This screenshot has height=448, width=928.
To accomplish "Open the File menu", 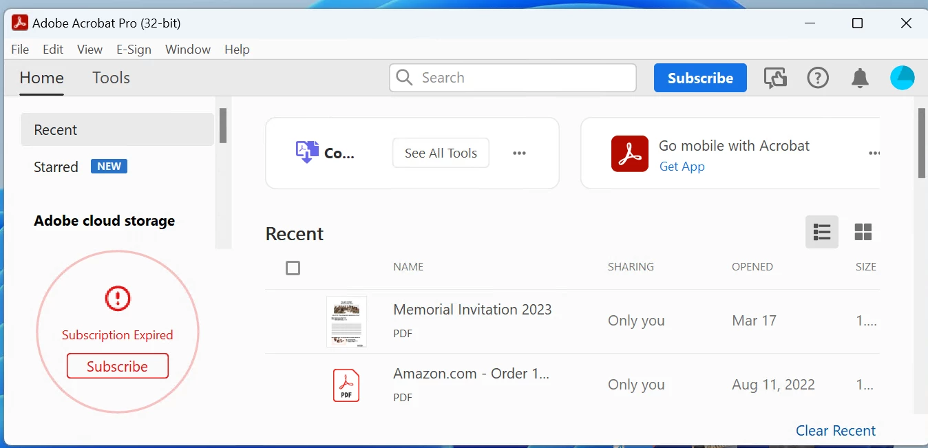I will (20, 50).
